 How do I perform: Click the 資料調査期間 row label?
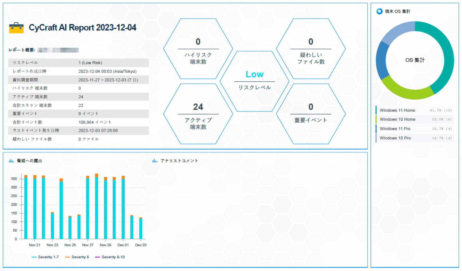click(25, 80)
